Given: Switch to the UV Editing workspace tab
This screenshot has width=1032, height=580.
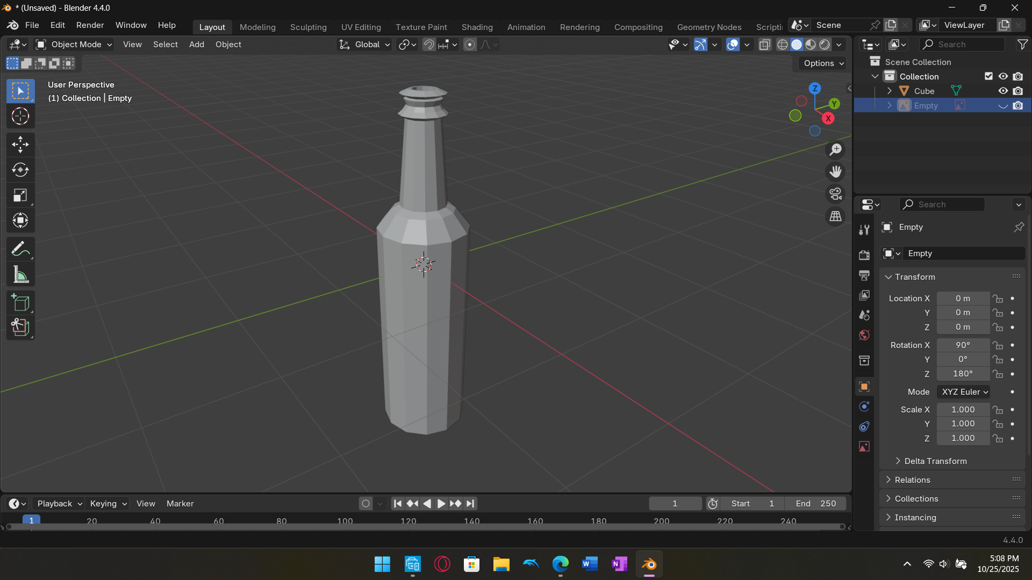Looking at the screenshot, I should click(x=361, y=27).
